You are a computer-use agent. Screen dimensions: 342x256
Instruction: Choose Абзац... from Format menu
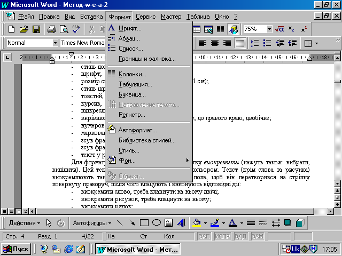pos(149,38)
